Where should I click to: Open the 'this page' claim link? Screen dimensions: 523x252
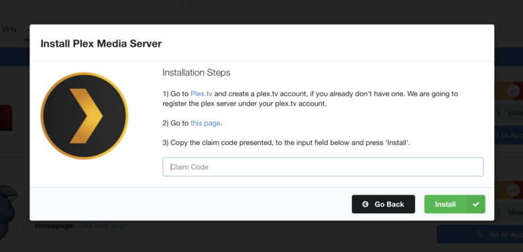(205, 124)
